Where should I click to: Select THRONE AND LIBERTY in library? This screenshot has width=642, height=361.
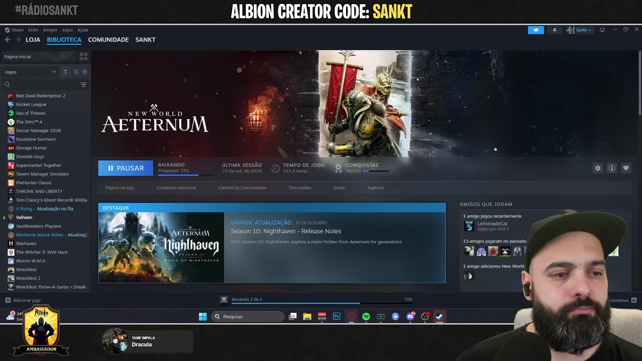click(39, 192)
